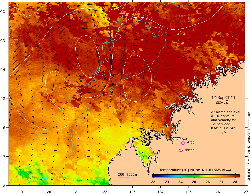The image size is (251, 194).
Task: Click the '24' colorbar tick label
Action: coord(181,182)
